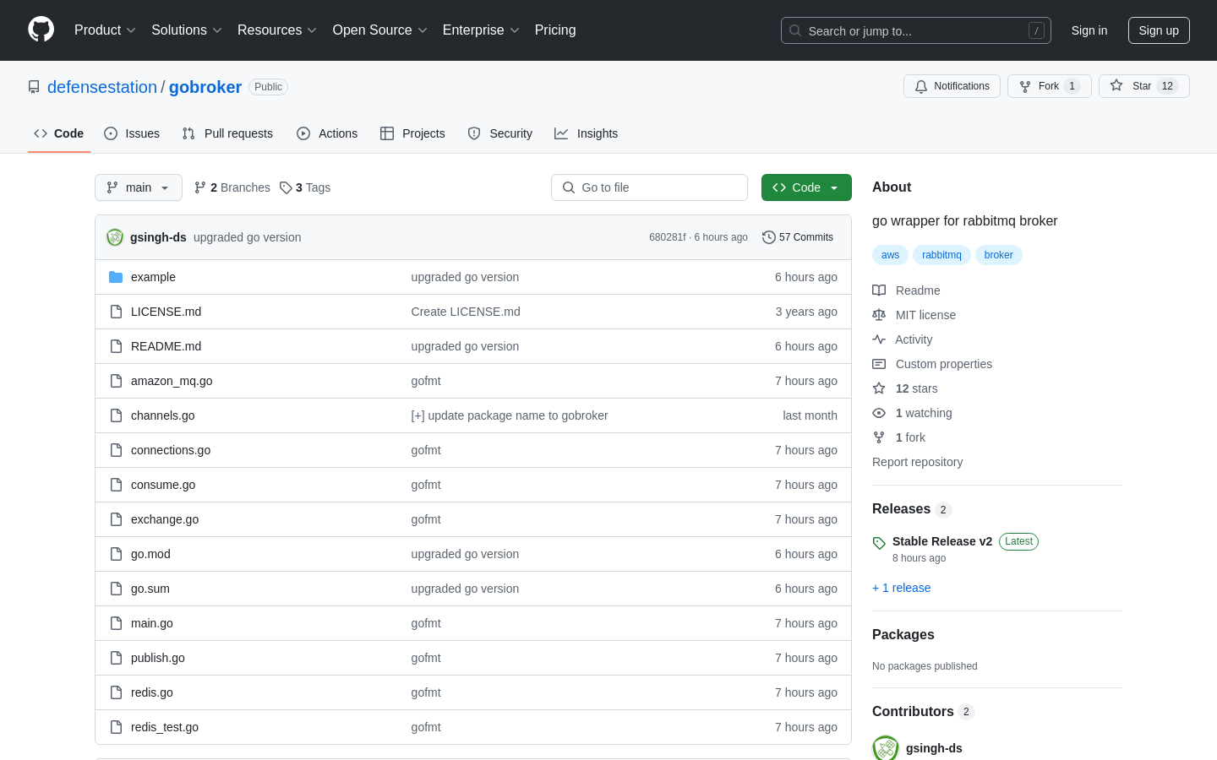Focus the Search or jump to field
The height and width of the screenshot is (760, 1217).
point(916,30)
